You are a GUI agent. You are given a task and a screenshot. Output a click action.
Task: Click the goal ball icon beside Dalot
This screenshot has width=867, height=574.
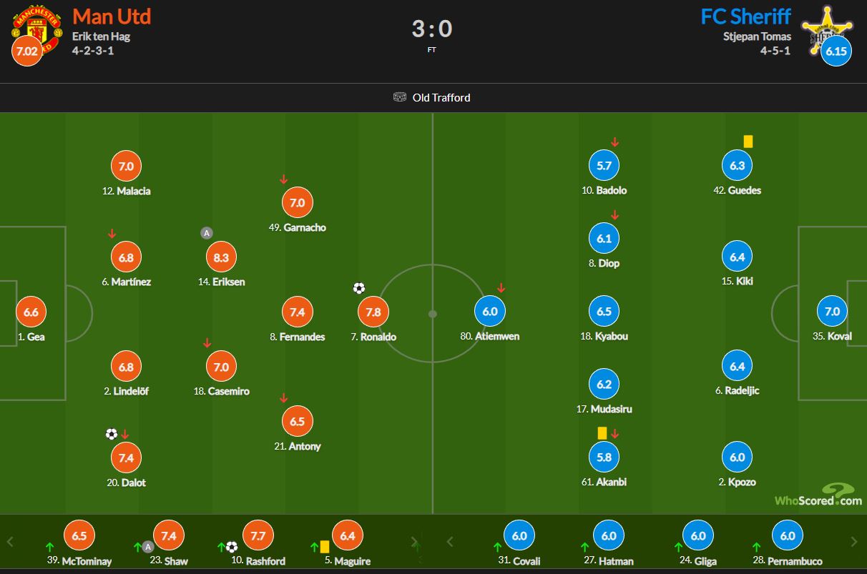point(111,434)
